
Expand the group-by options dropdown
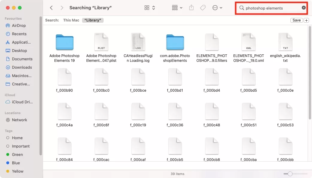(x=177, y=8)
